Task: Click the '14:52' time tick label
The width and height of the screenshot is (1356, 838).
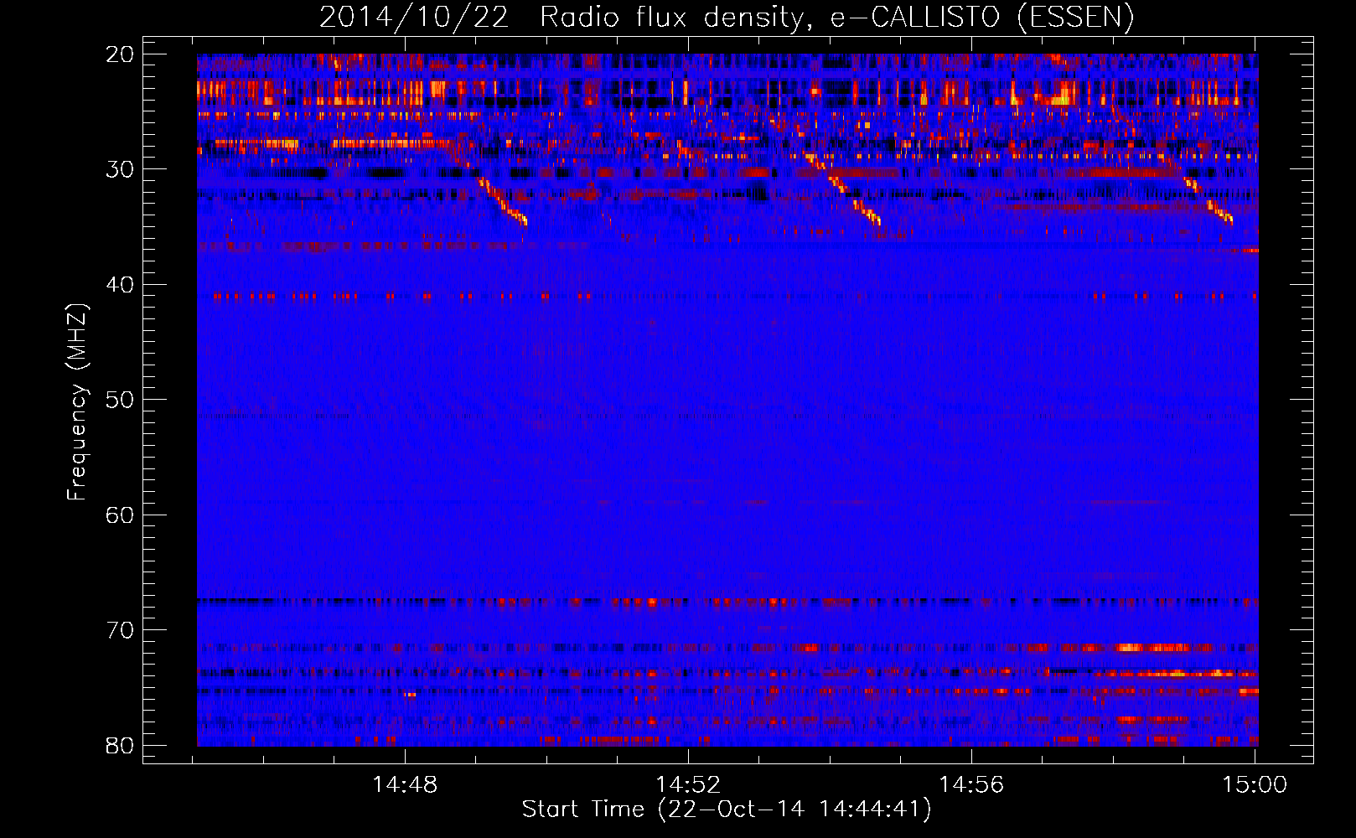Action: [x=688, y=784]
